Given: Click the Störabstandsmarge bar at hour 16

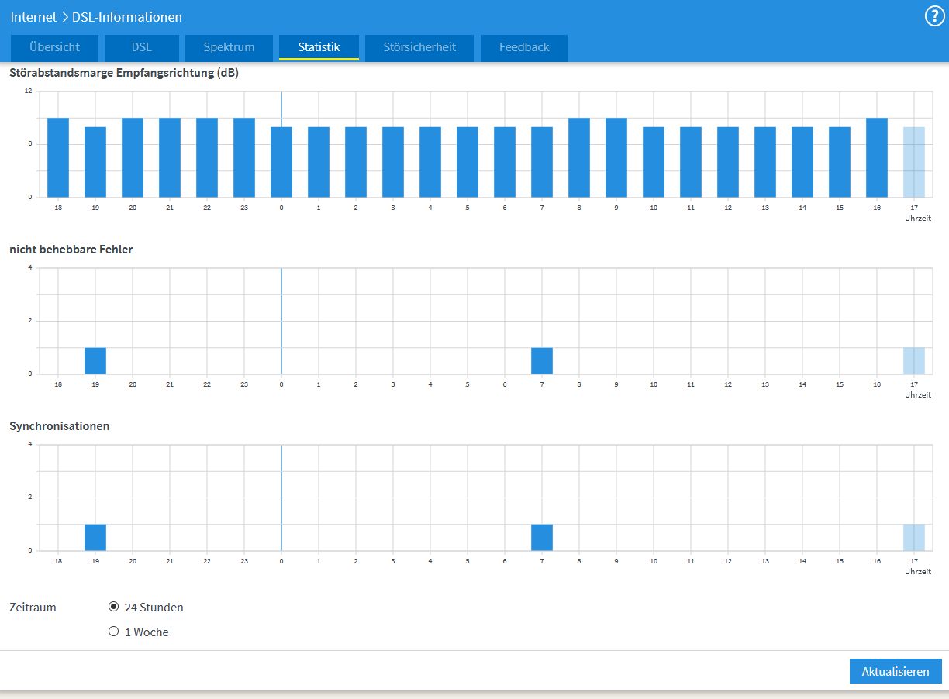Looking at the screenshot, I should coord(877,157).
